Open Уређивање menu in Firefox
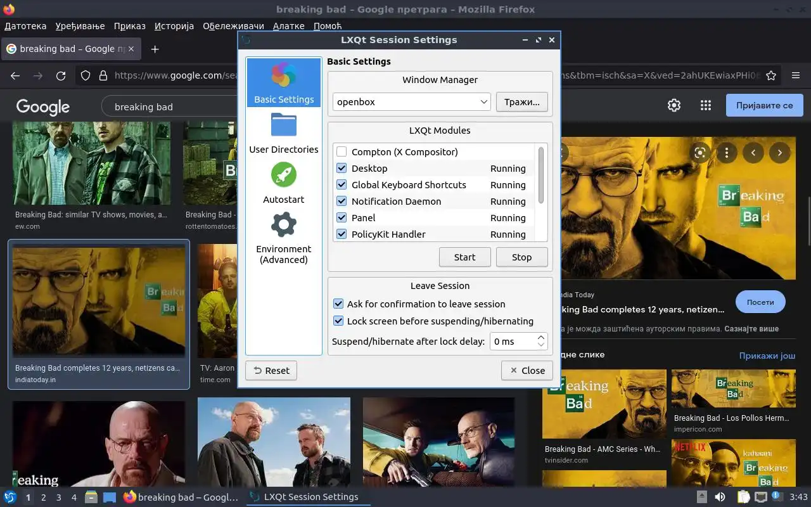This screenshot has width=811, height=507. pyautogui.click(x=80, y=26)
